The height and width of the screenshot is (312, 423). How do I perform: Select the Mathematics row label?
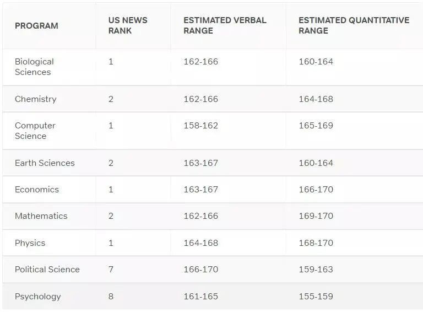(x=41, y=216)
